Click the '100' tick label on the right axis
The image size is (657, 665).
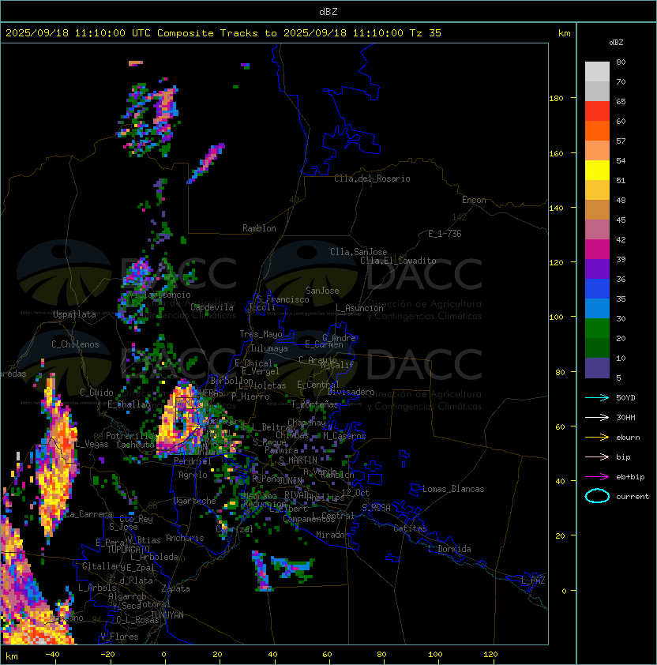tap(556, 317)
